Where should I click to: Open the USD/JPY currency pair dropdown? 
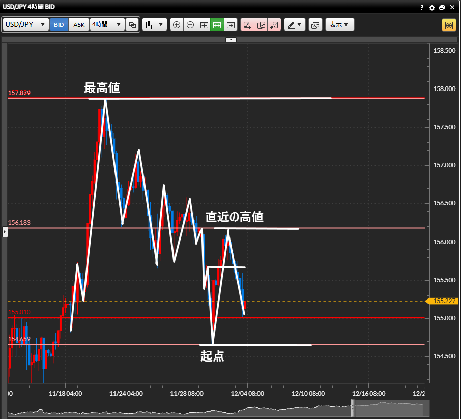coord(26,24)
